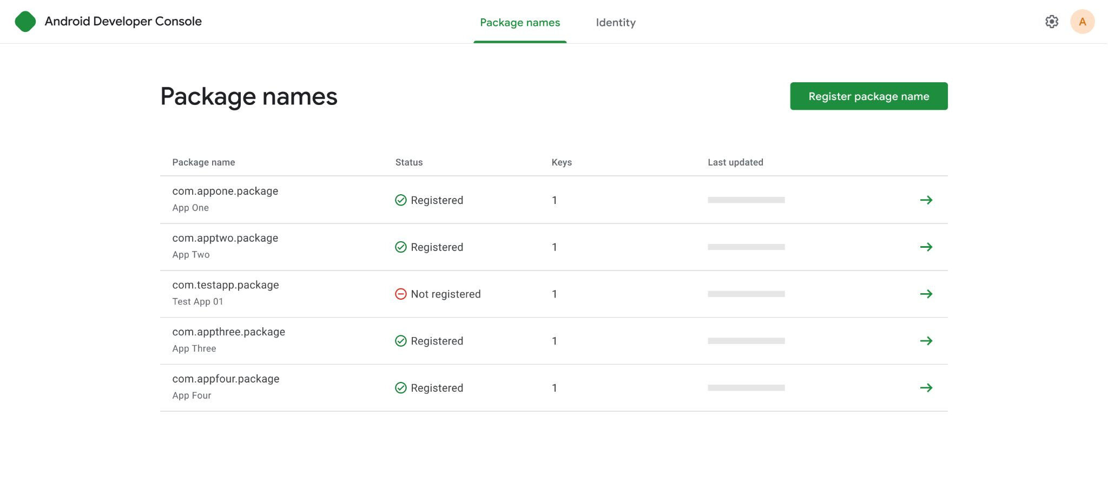This screenshot has width=1108, height=495.
Task: Select the com.appone.package entry
Action: click(x=225, y=191)
